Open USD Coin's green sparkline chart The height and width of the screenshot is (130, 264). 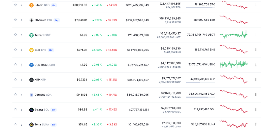pos(234,64)
